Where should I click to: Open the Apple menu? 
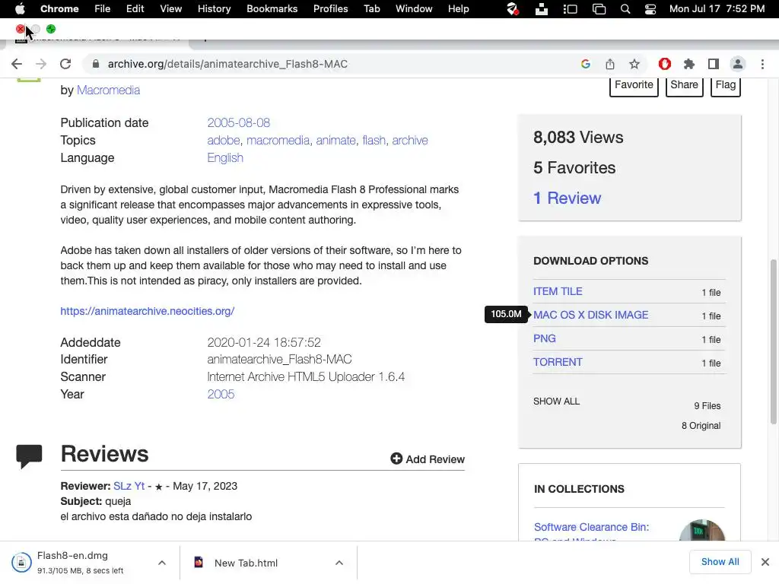pos(20,9)
